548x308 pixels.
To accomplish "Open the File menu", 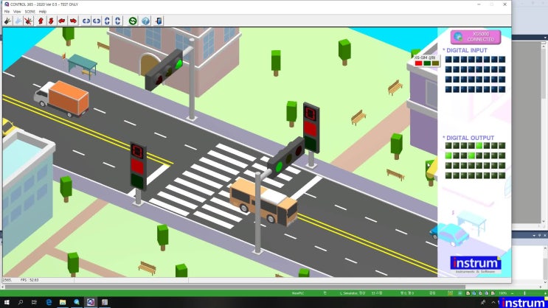I will (7, 12).
